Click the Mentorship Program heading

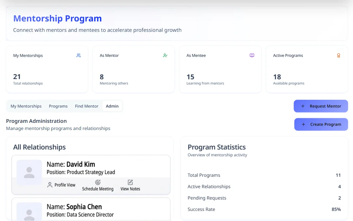point(58,19)
